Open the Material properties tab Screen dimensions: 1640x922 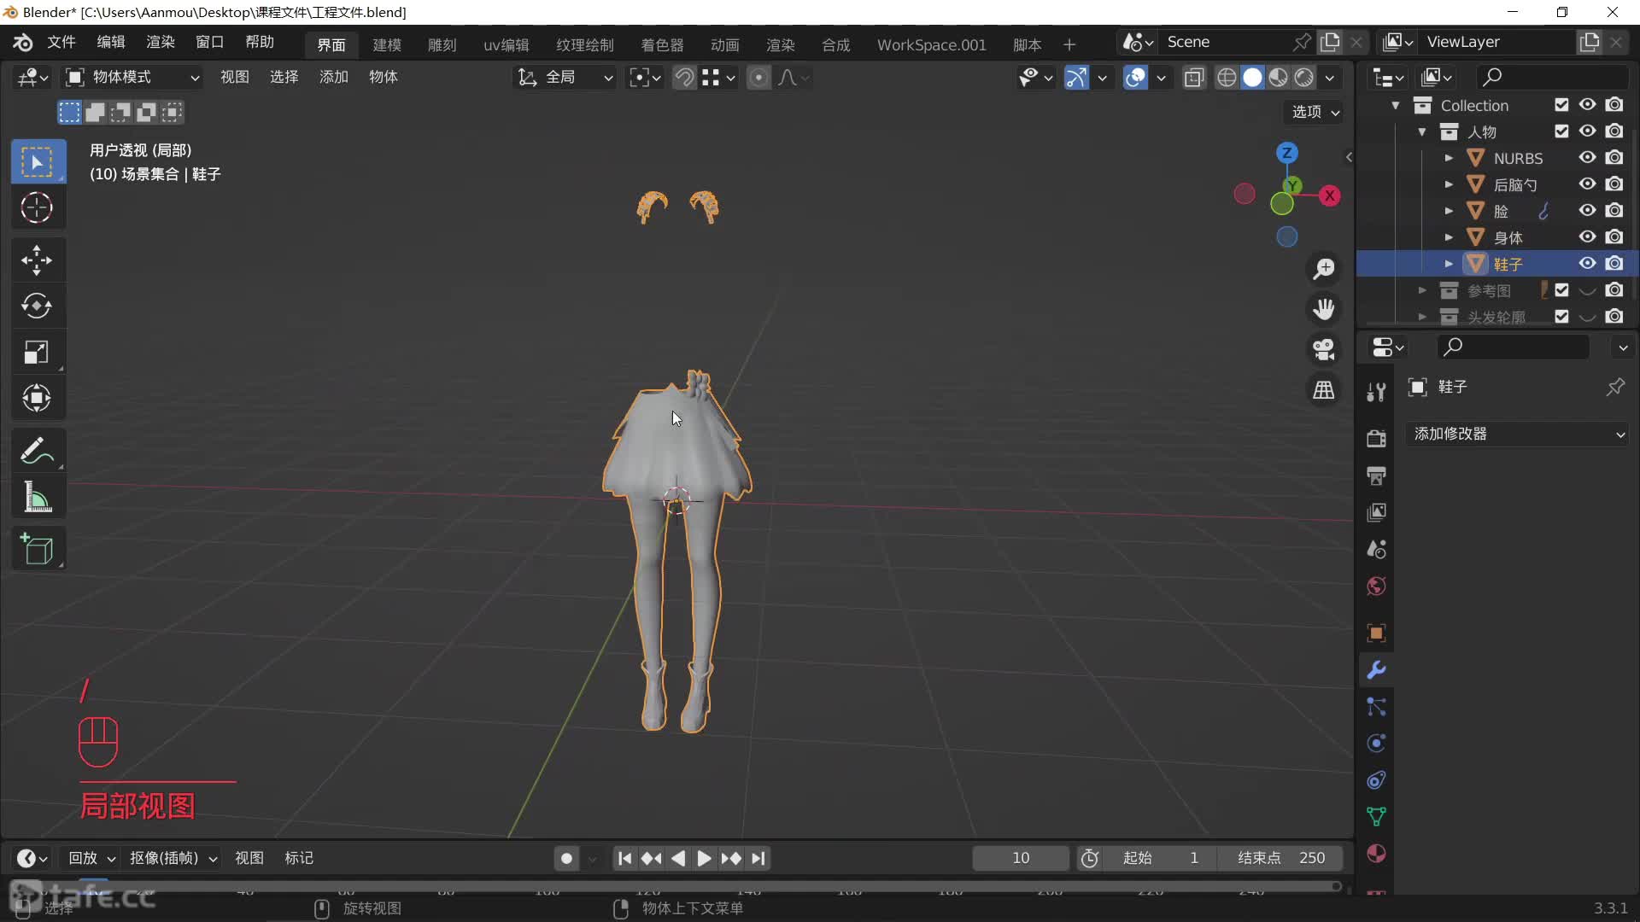1376,854
